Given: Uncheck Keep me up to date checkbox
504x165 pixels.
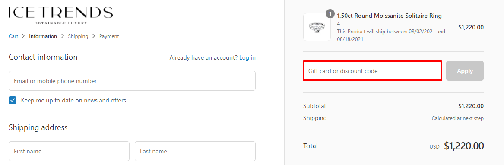Looking at the screenshot, I should pyautogui.click(x=13, y=100).
